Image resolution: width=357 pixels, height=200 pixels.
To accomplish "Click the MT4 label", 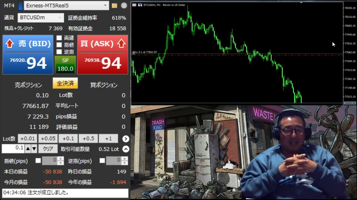I will 9,6.
